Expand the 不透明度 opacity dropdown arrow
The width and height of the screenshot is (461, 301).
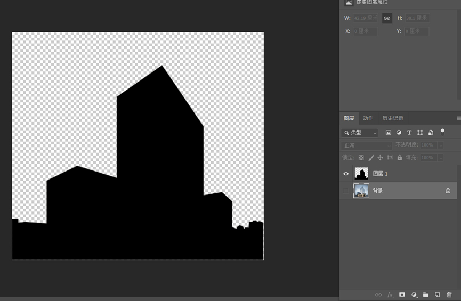pyautogui.click(x=440, y=145)
